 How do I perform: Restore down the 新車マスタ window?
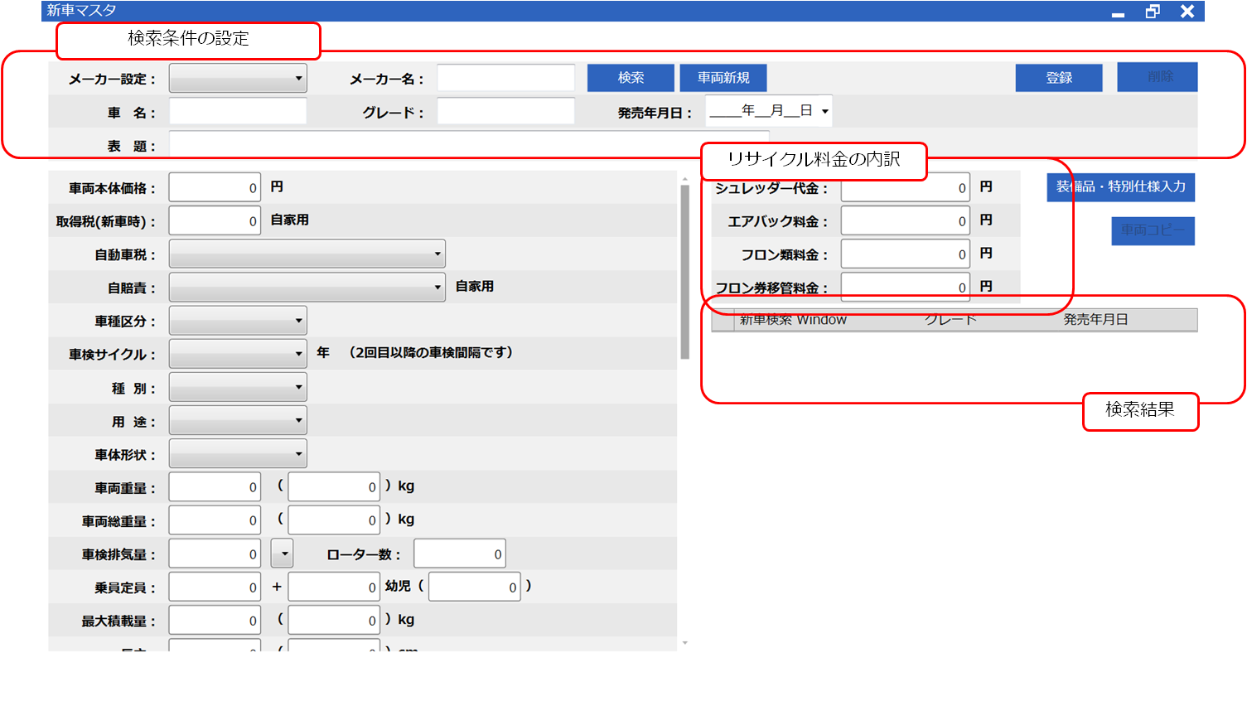coord(1153,12)
